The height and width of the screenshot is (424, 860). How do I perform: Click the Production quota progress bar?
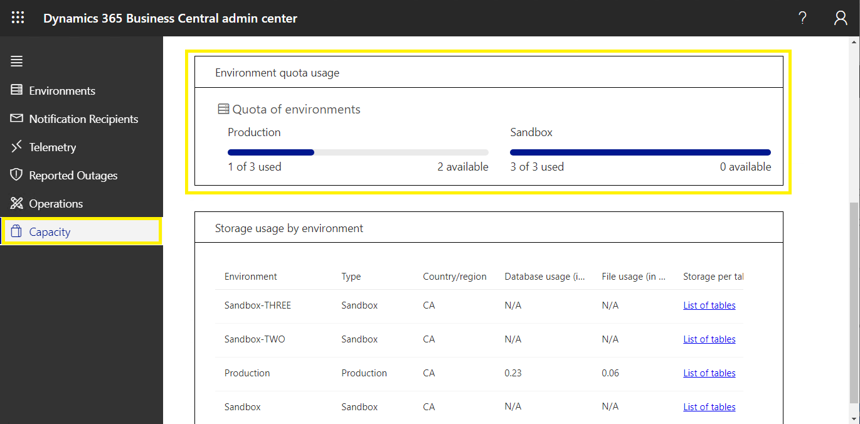pyautogui.click(x=358, y=152)
